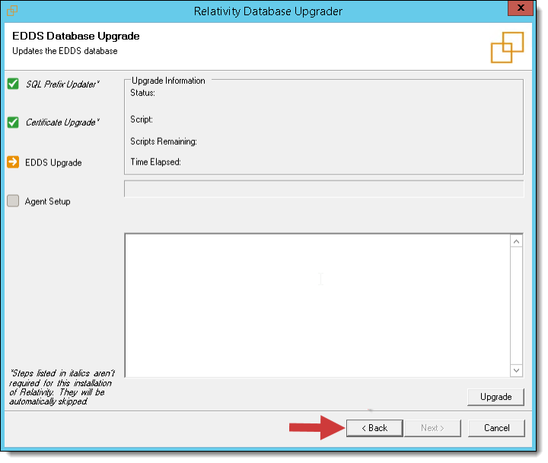Select the Agent Setup step label
Image resolution: width=548 pixels, height=463 pixels.
pyautogui.click(x=47, y=202)
